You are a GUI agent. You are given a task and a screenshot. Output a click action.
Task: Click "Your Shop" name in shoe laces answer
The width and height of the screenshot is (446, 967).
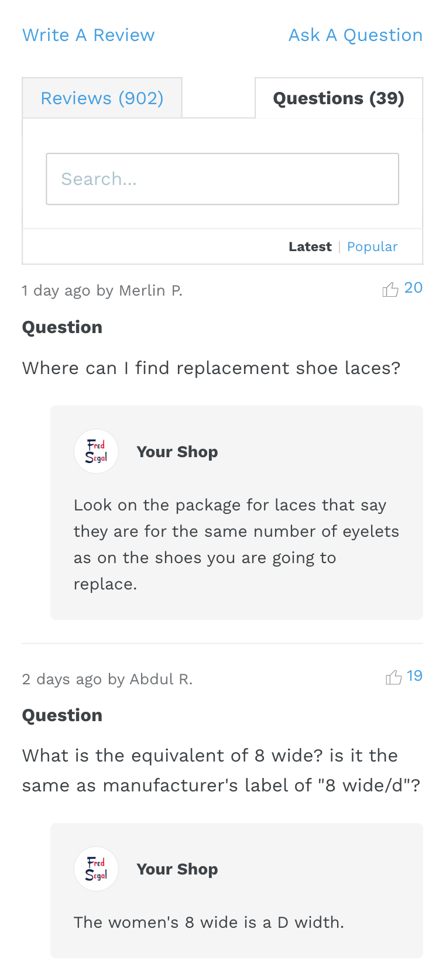point(177,452)
